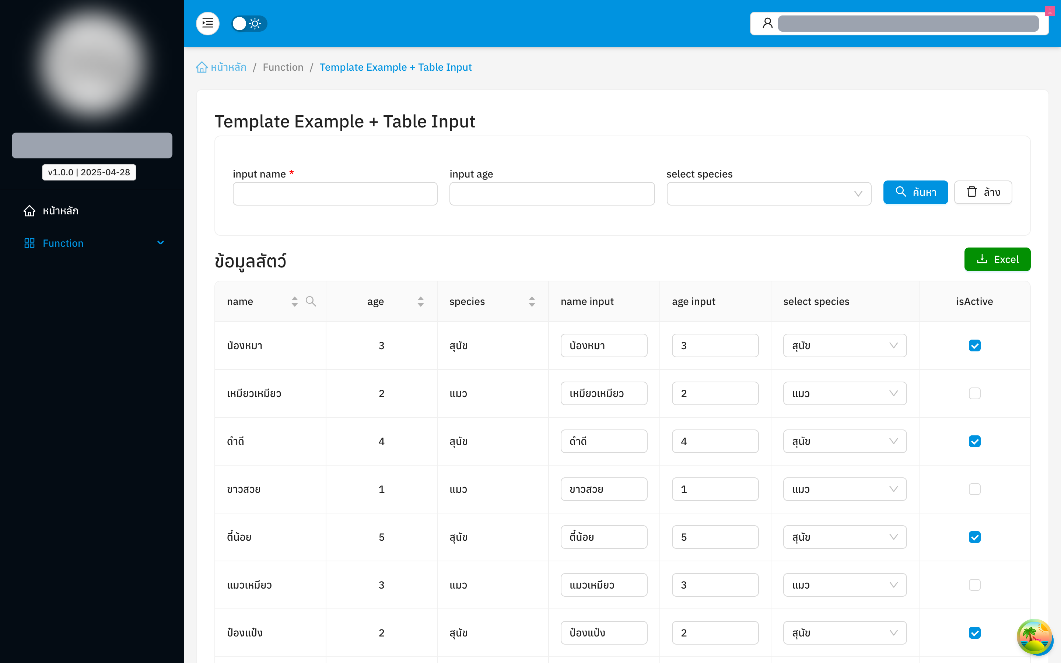
Task: Check isActive for ขาวสวย
Action: 974,489
